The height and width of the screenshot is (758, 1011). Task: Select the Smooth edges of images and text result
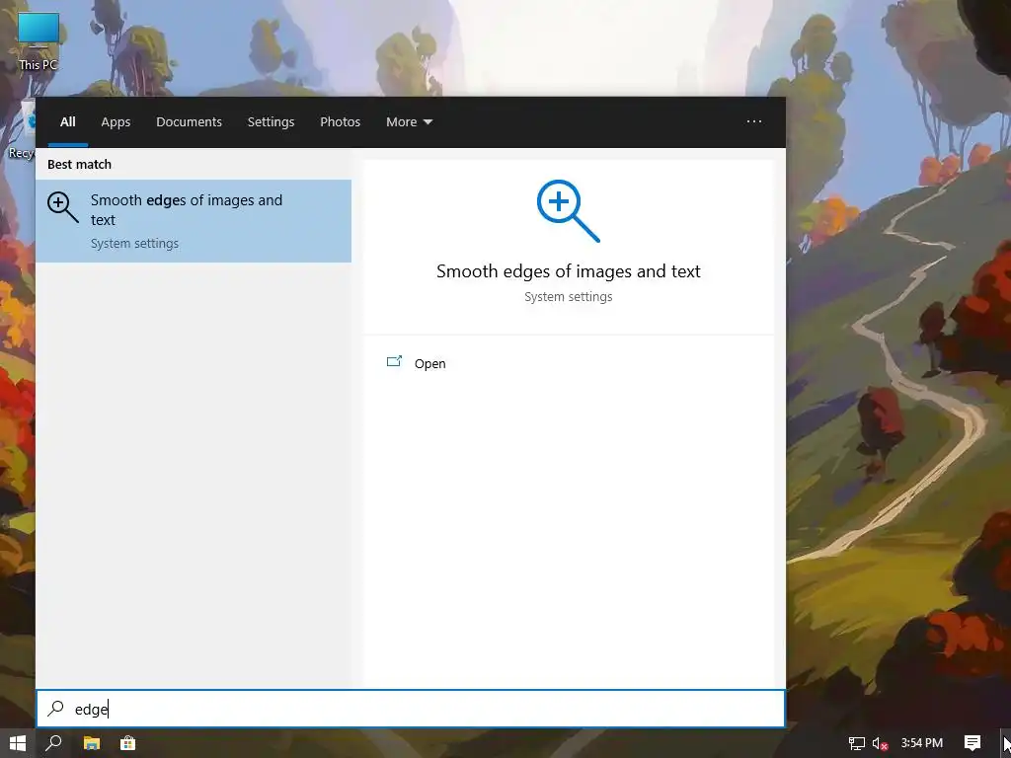pyautogui.click(x=194, y=221)
